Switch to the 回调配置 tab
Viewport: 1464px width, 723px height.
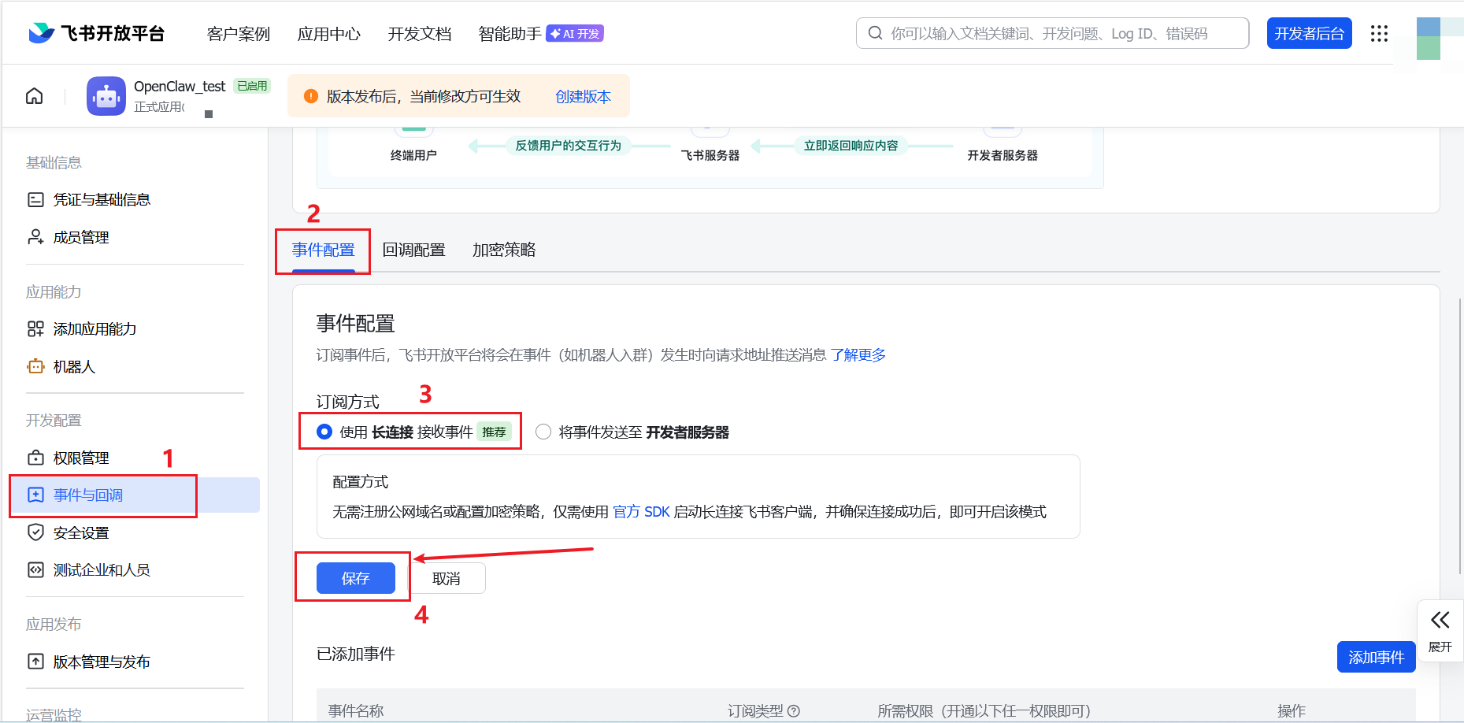pyautogui.click(x=414, y=250)
